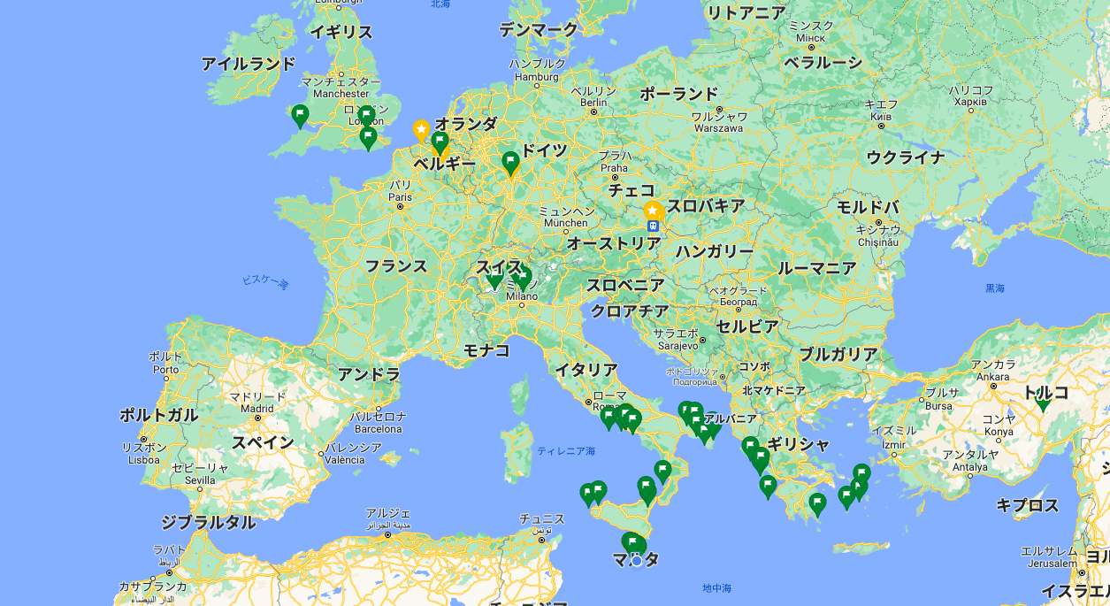The width and height of the screenshot is (1110, 606).
Task: Select the コソボ label
Action: click(x=754, y=365)
